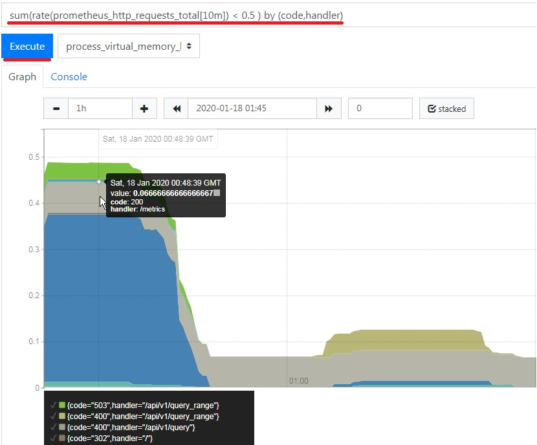Image resolution: width=537 pixels, height=445 pixels.
Task: Click the end time field 2020-01-18 01:45
Action: pyautogui.click(x=252, y=109)
